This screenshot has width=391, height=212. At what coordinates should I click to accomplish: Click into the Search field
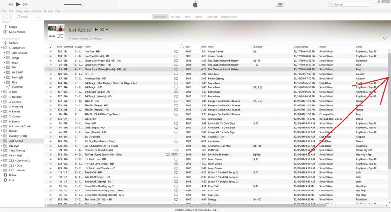click(349, 4)
